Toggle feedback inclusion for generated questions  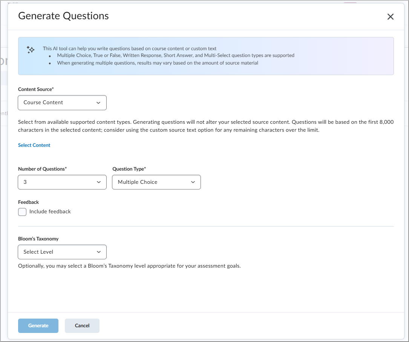click(22, 212)
